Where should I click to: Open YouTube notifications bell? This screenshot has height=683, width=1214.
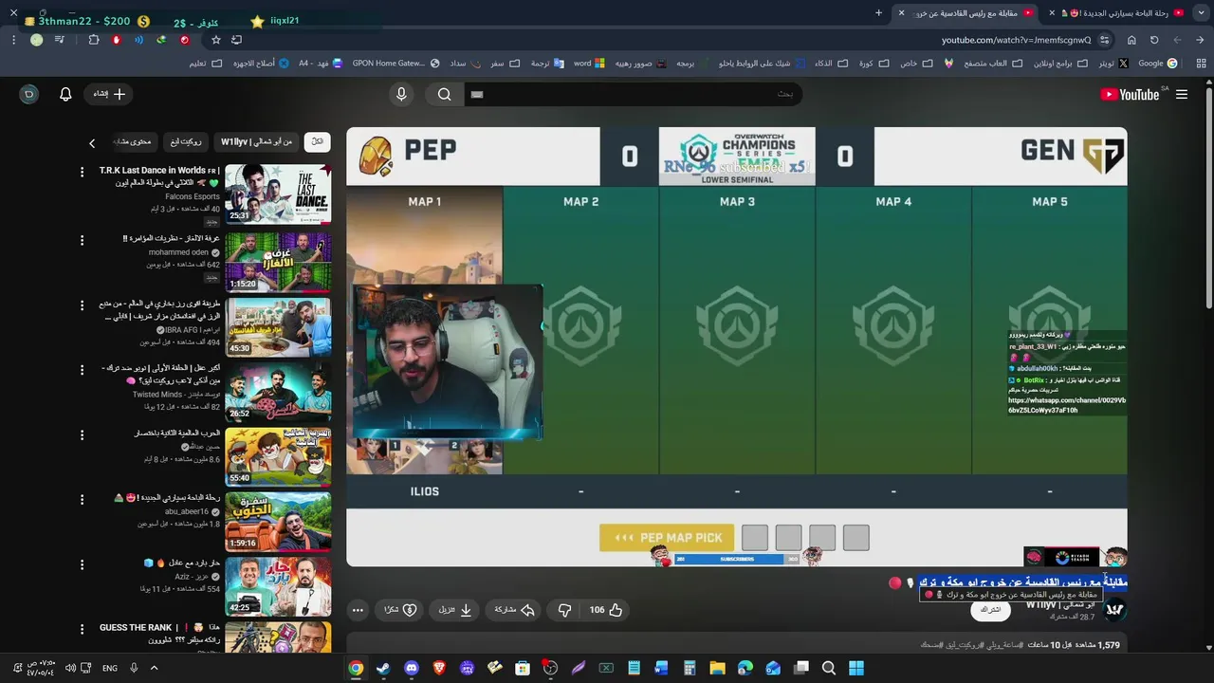(x=65, y=94)
